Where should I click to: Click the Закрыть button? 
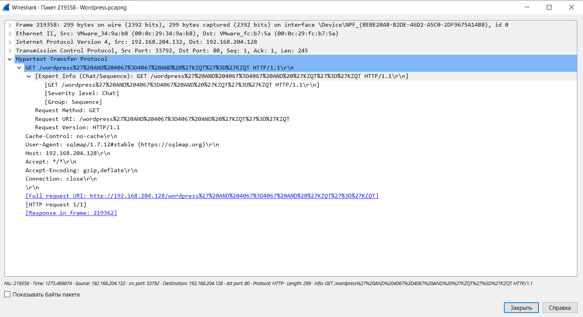[x=521, y=307]
